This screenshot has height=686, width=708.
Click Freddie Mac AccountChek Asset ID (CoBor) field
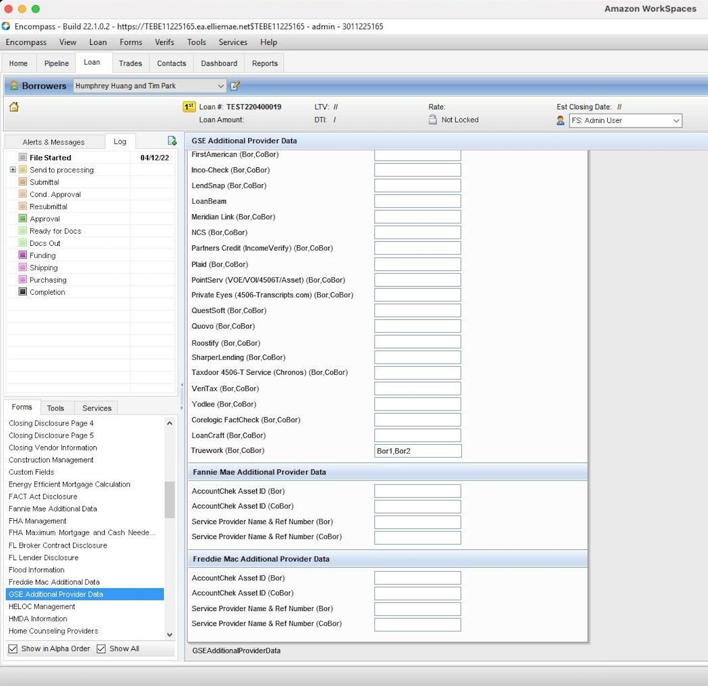[417, 593]
